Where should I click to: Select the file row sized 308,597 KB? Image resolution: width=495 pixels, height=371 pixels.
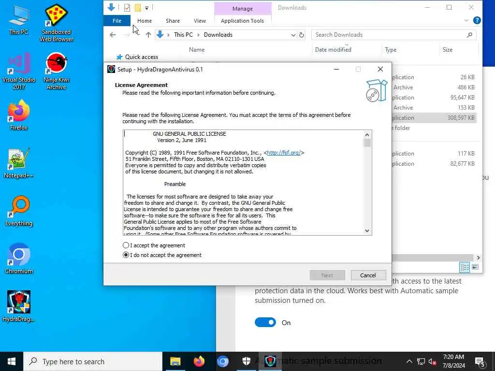(434, 118)
